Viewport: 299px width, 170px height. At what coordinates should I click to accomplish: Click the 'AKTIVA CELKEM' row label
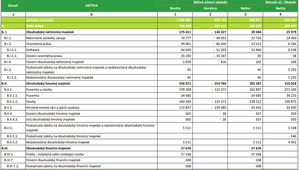pyautogui.click(x=39, y=20)
